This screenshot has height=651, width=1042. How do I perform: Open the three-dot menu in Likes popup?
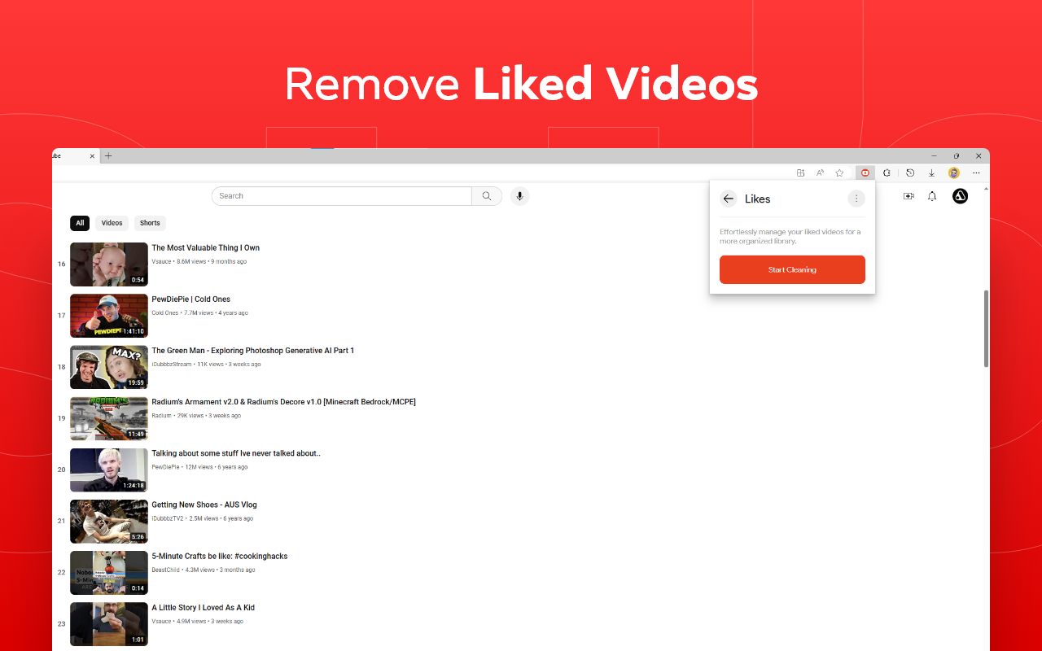pyautogui.click(x=856, y=199)
